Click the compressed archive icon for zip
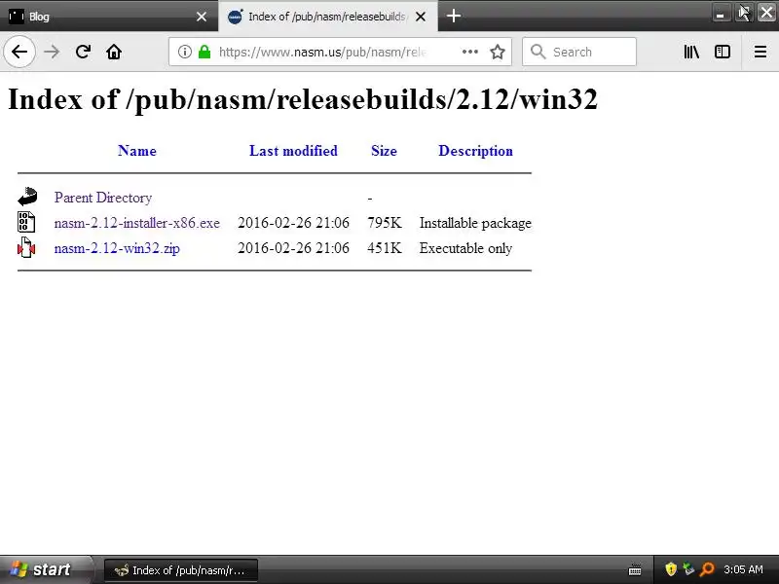The height and width of the screenshot is (584, 779). 26,247
